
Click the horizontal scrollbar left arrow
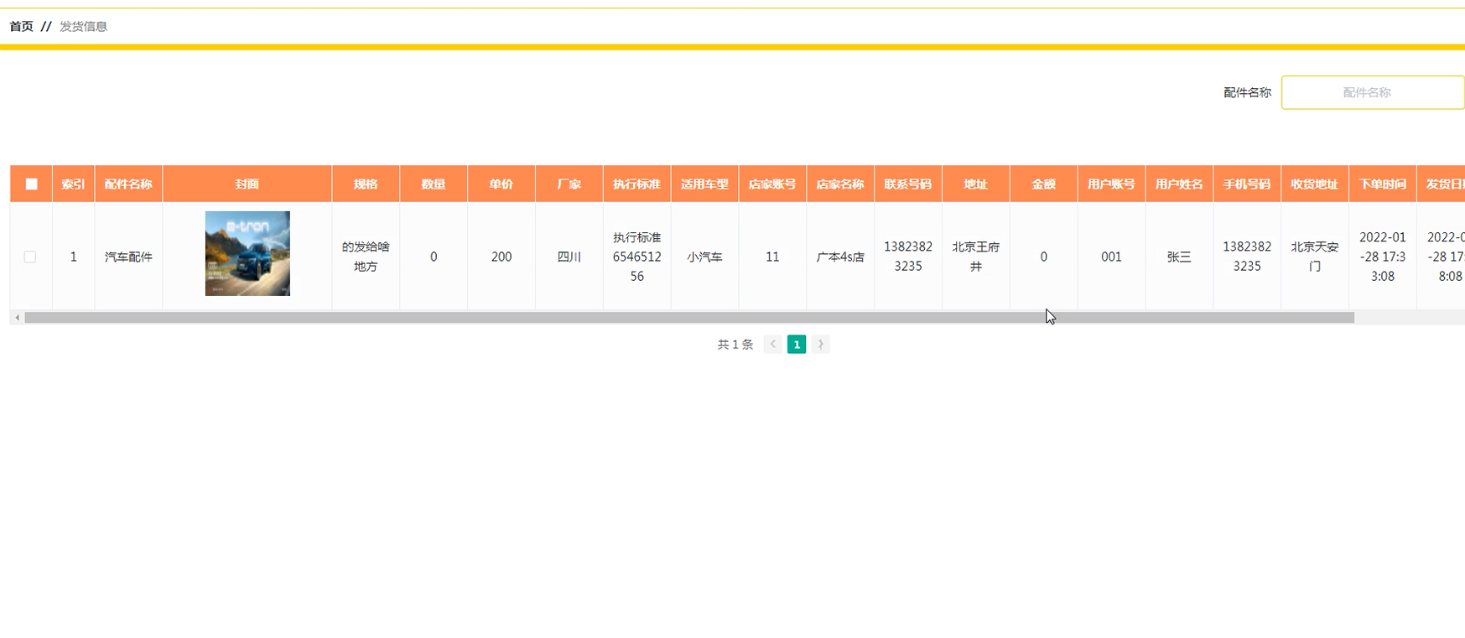pyautogui.click(x=17, y=318)
